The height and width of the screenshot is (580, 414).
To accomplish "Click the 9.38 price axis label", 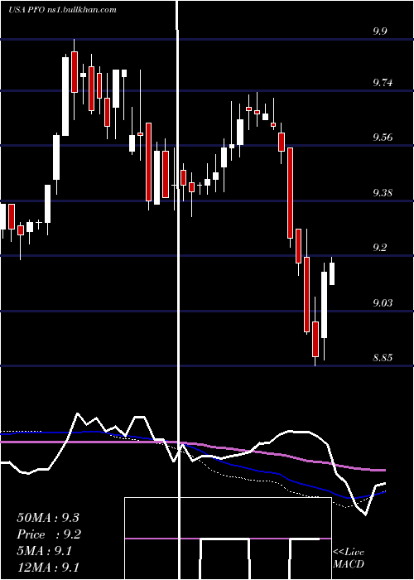I will (x=383, y=193).
